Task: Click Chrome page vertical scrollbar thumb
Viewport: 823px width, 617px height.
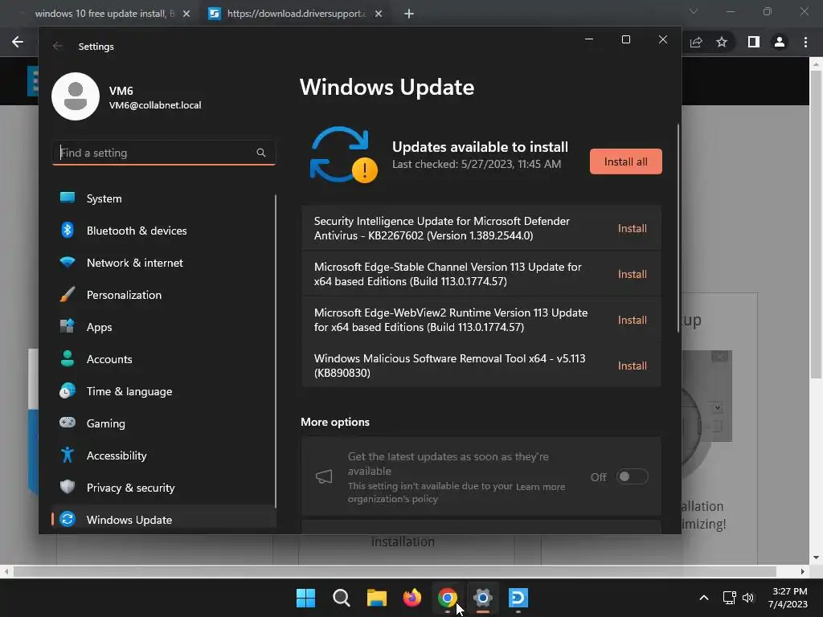Action: point(816,224)
